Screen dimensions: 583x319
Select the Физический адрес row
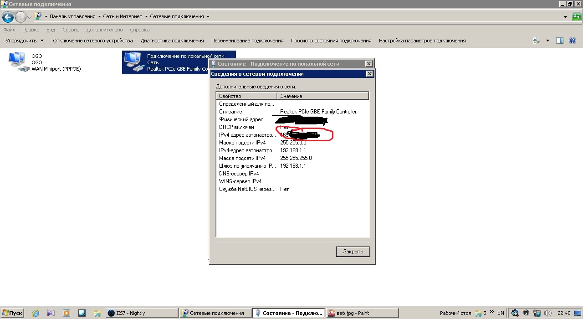pos(292,119)
